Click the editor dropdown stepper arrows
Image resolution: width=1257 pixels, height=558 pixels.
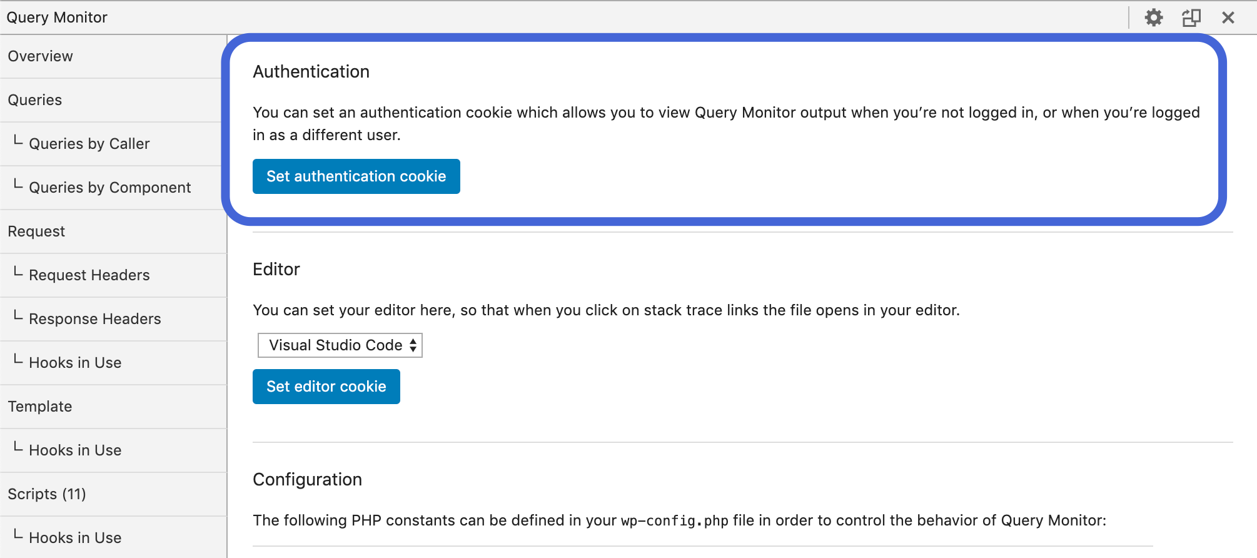[x=414, y=345]
